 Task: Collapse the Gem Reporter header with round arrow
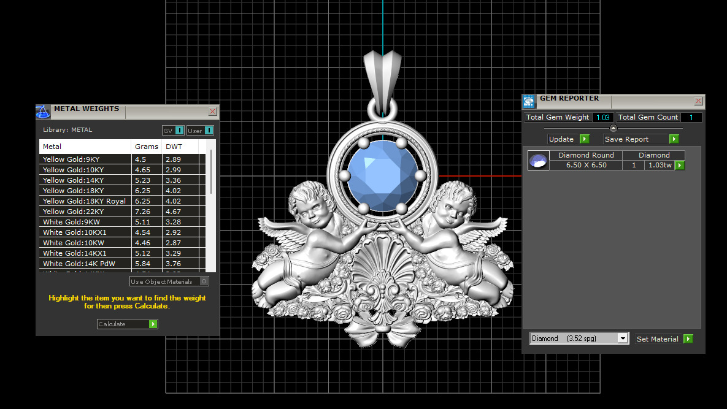click(x=614, y=128)
